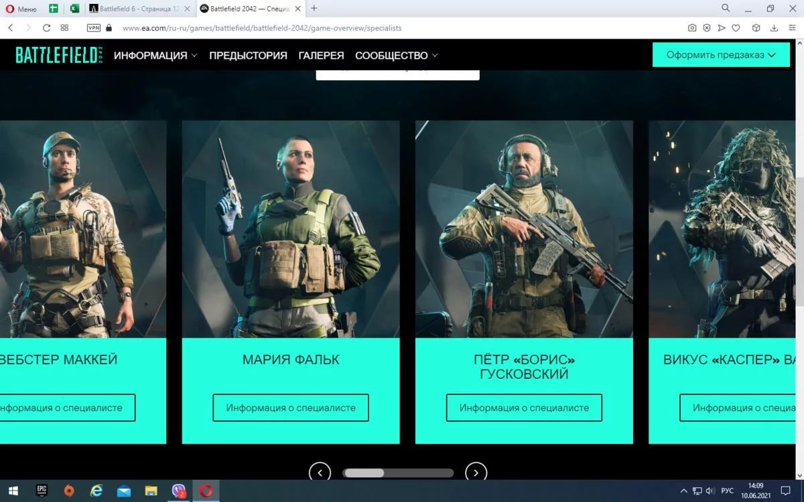Switch to the Excel pinned tab
Screen dimensions: 804x502
pos(75,9)
